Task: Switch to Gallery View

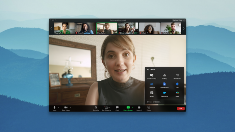Action: coord(177,20)
